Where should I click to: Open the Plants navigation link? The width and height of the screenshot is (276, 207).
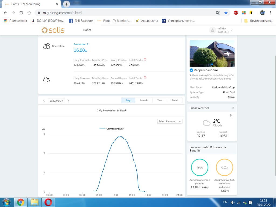point(87,30)
